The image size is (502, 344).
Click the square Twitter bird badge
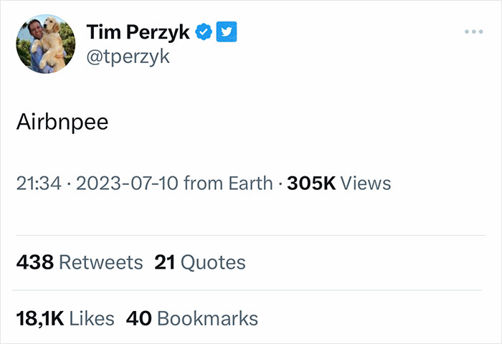227,32
